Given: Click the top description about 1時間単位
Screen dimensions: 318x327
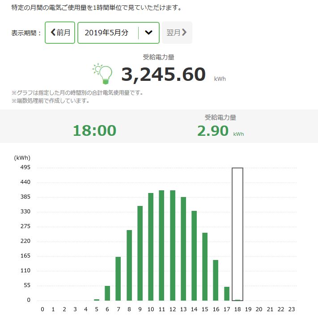Looking at the screenshot, I should click(x=97, y=8).
